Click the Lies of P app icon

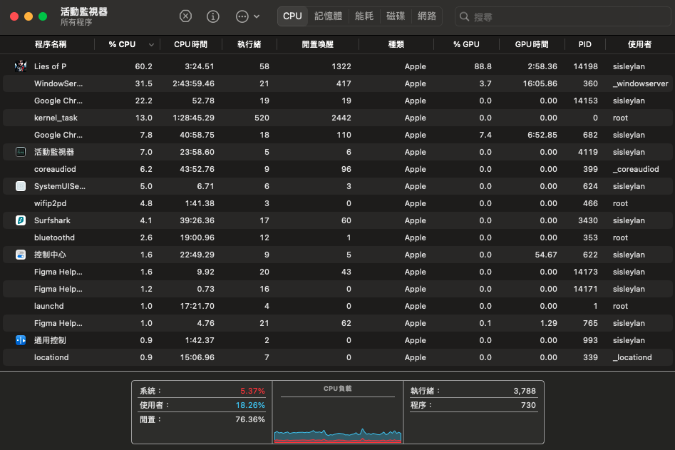(x=21, y=66)
